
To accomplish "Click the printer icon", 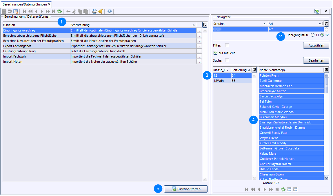I will 95,11.
